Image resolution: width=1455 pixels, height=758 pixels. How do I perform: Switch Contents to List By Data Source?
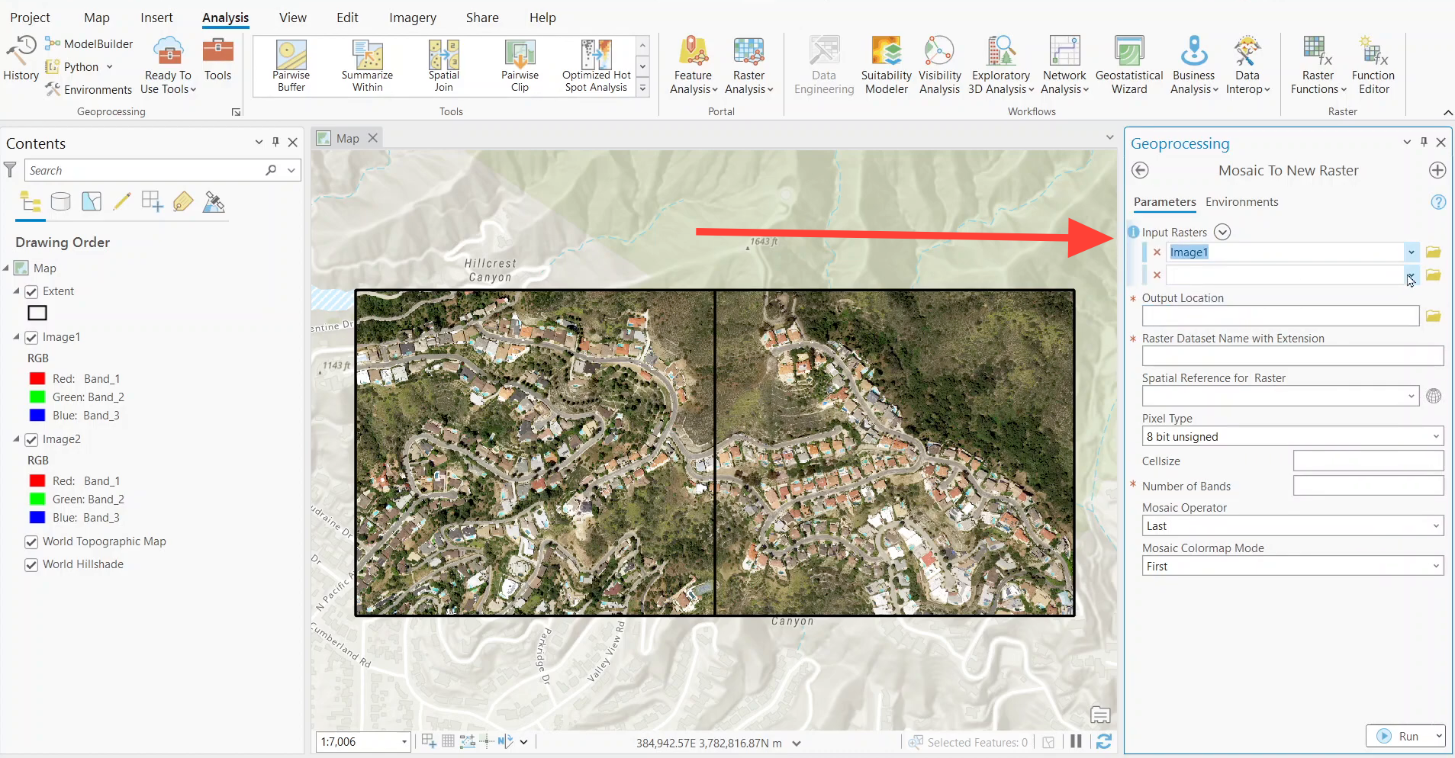[60, 202]
